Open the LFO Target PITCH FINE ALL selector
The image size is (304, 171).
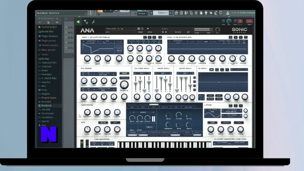tap(232, 110)
